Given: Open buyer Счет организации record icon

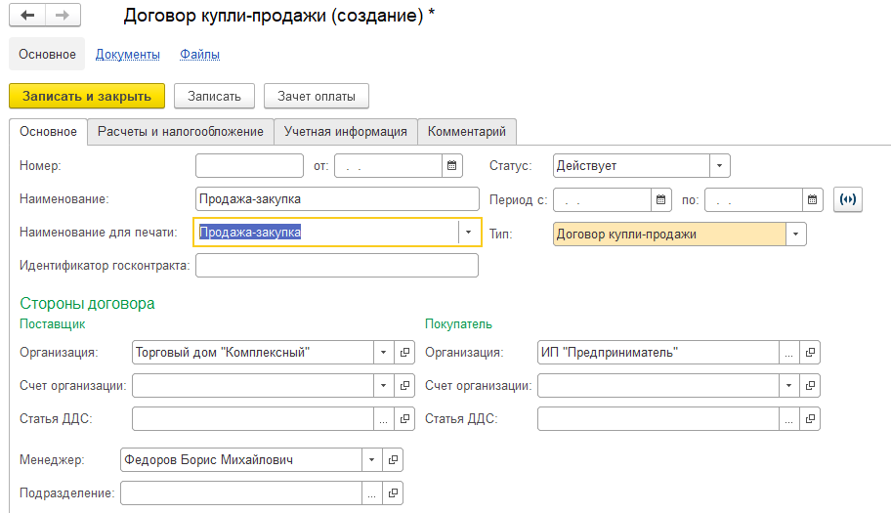Looking at the screenshot, I should [x=810, y=386].
